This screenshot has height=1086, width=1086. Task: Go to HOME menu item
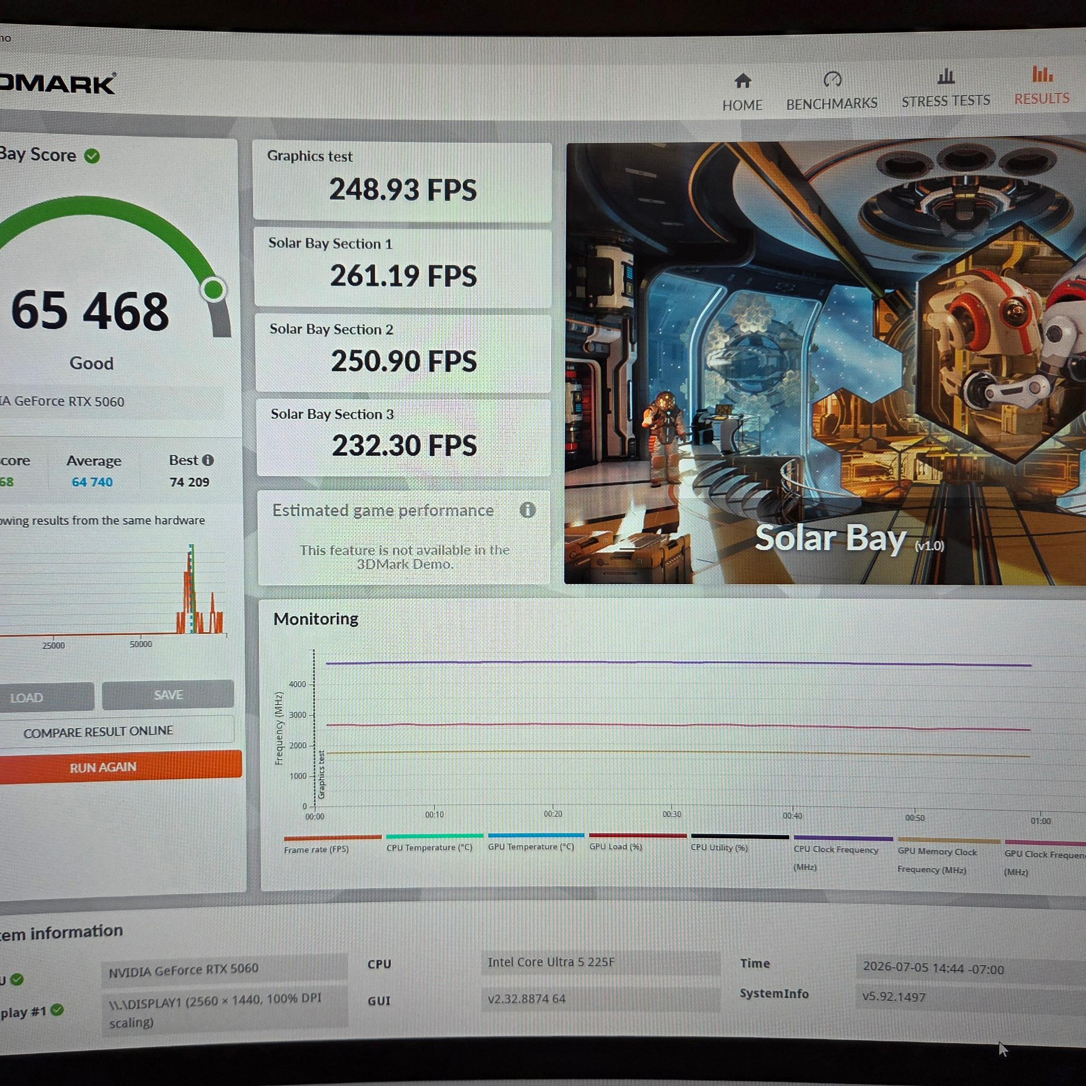[x=742, y=105]
